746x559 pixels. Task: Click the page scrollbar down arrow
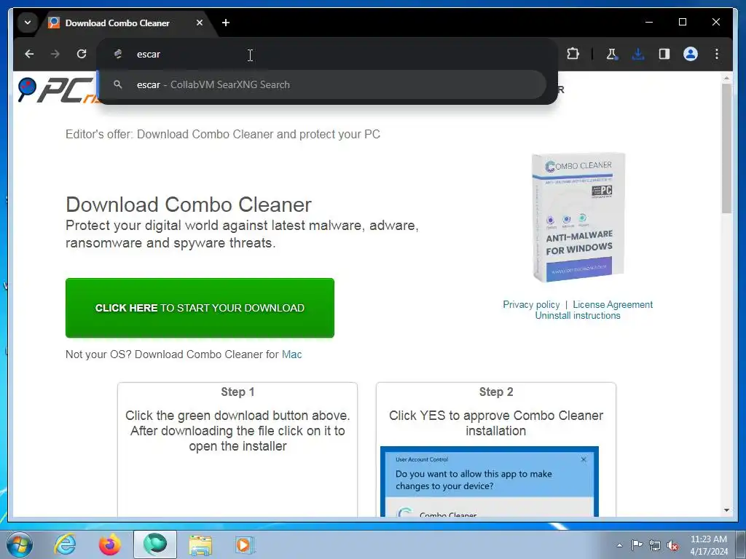click(726, 510)
